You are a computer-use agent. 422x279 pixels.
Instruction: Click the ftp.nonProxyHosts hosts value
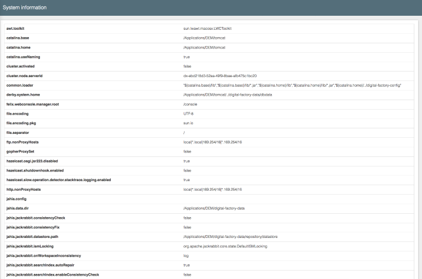(x=213, y=142)
